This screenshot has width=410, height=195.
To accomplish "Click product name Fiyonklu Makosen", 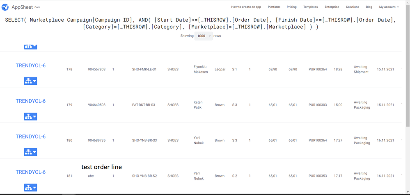I will [201, 69].
